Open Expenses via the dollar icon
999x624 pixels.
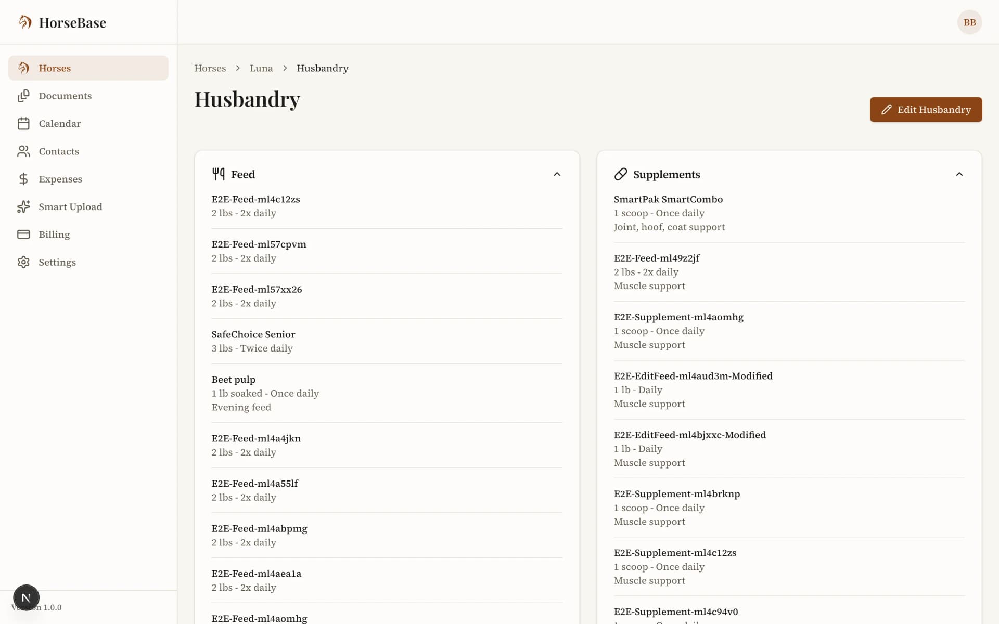tap(24, 179)
